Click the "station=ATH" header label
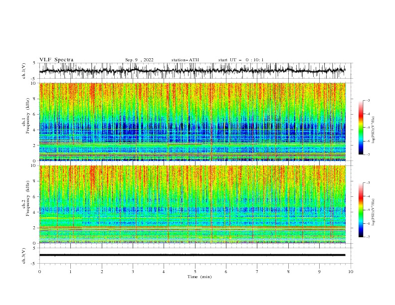 [185, 60]
